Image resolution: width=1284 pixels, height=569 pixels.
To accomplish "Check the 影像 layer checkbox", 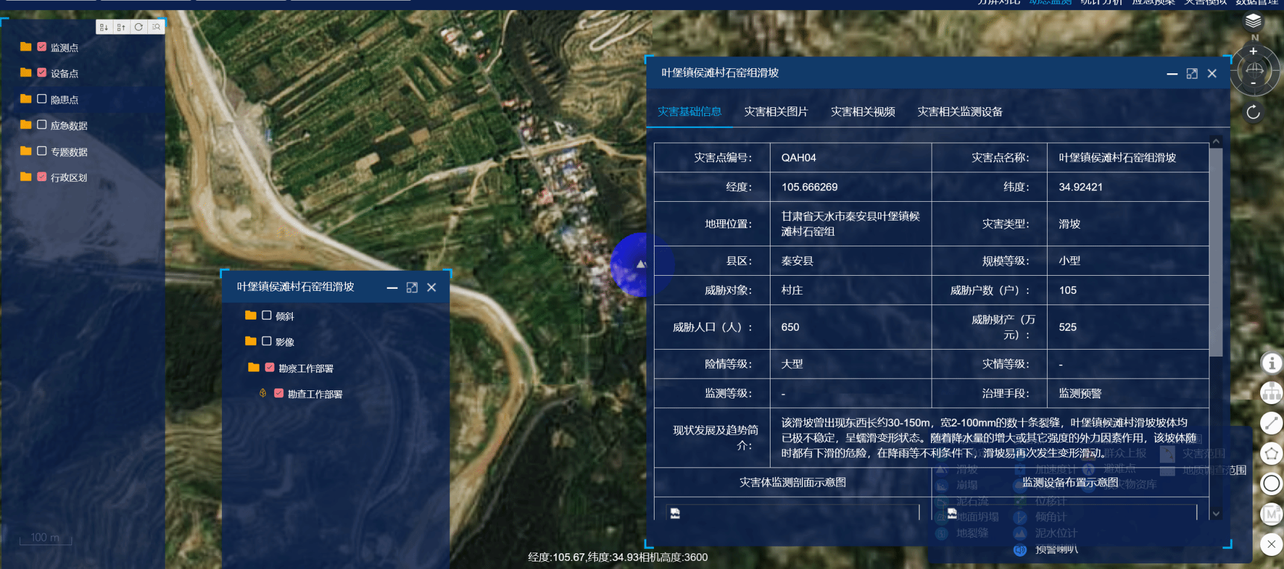I will (266, 341).
